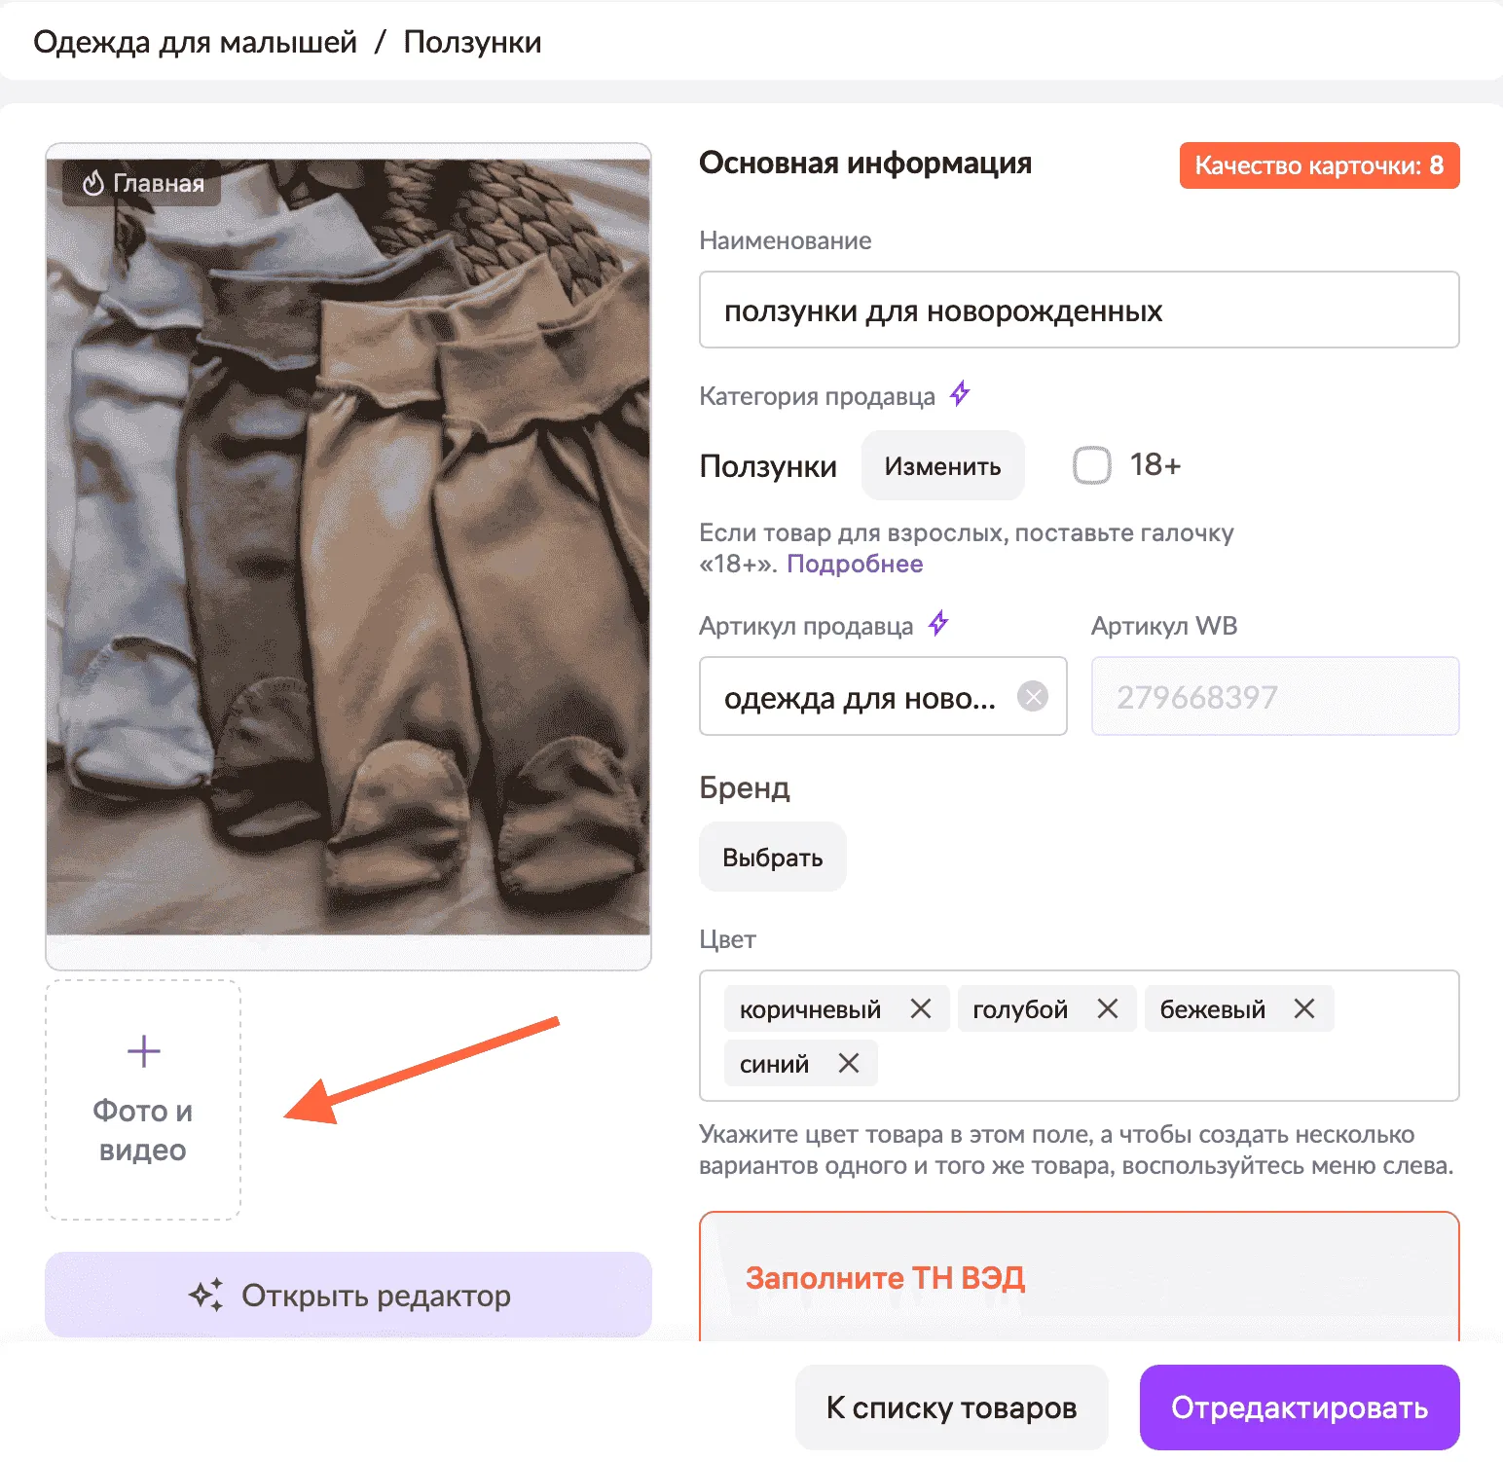Click the plus icon in Фото и видео
Screen dimensions: 1503x1462
(x=142, y=1051)
